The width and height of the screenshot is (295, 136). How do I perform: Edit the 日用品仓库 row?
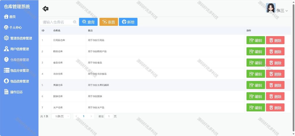click(256, 40)
